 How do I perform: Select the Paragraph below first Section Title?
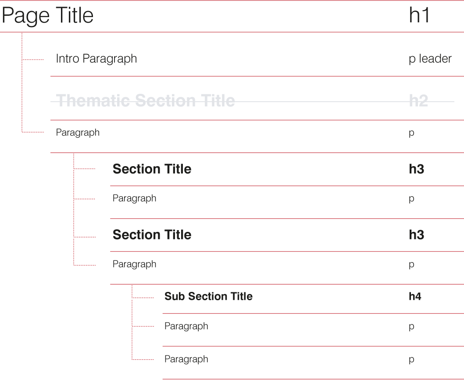pos(134,199)
